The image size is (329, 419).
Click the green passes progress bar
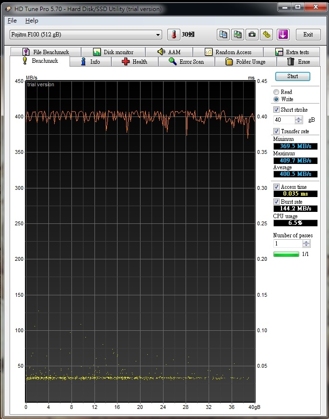click(x=286, y=254)
